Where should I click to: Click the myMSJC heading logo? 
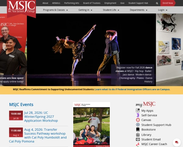click(x=145, y=104)
